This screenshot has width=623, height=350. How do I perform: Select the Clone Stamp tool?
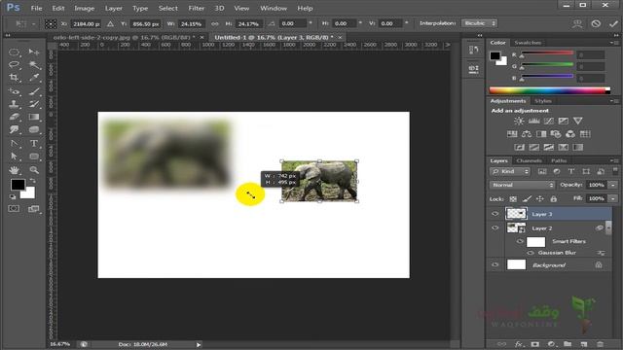coord(14,104)
